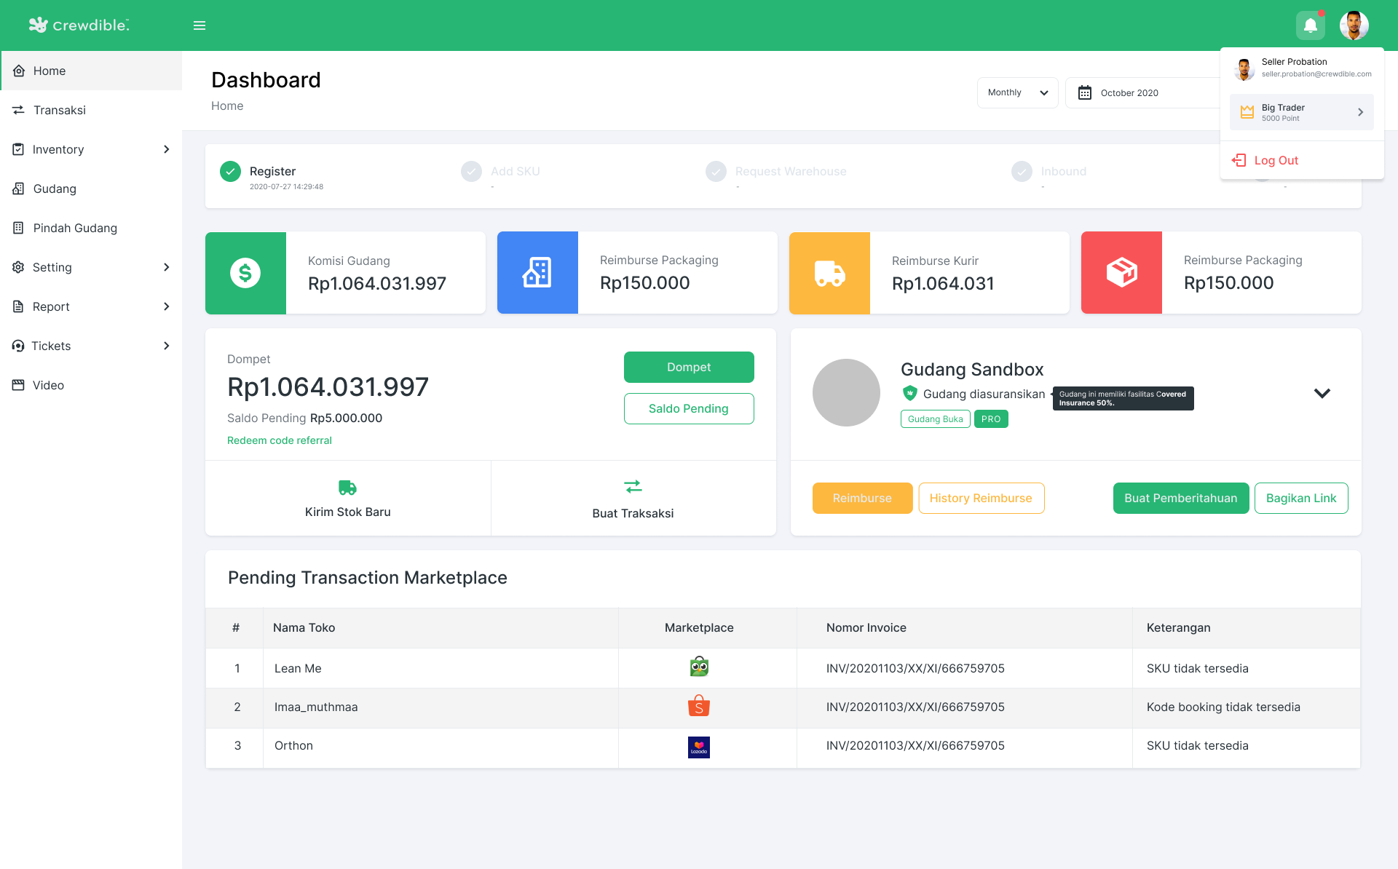Open the Monthly period dropdown

1016,92
